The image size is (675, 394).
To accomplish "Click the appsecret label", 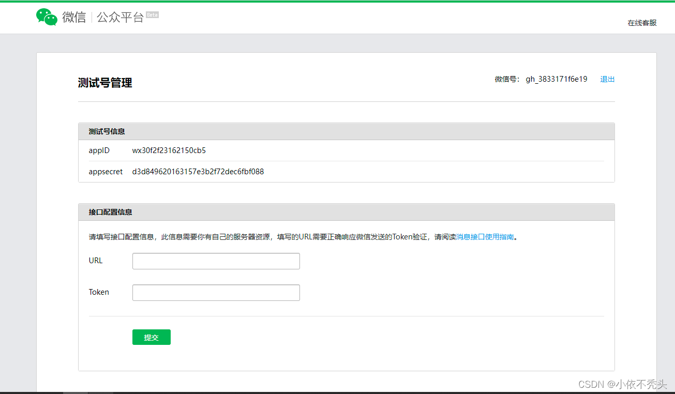I will tap(106, 172).
